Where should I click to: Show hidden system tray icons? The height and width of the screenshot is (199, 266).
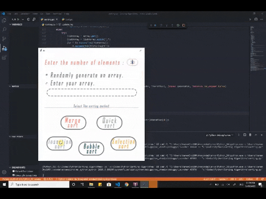click(211, 184)
